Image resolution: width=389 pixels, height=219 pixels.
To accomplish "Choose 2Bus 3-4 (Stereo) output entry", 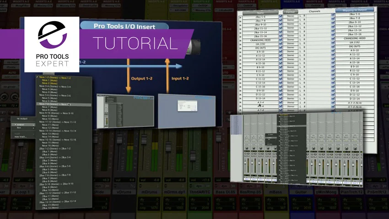I will (55, 158).
